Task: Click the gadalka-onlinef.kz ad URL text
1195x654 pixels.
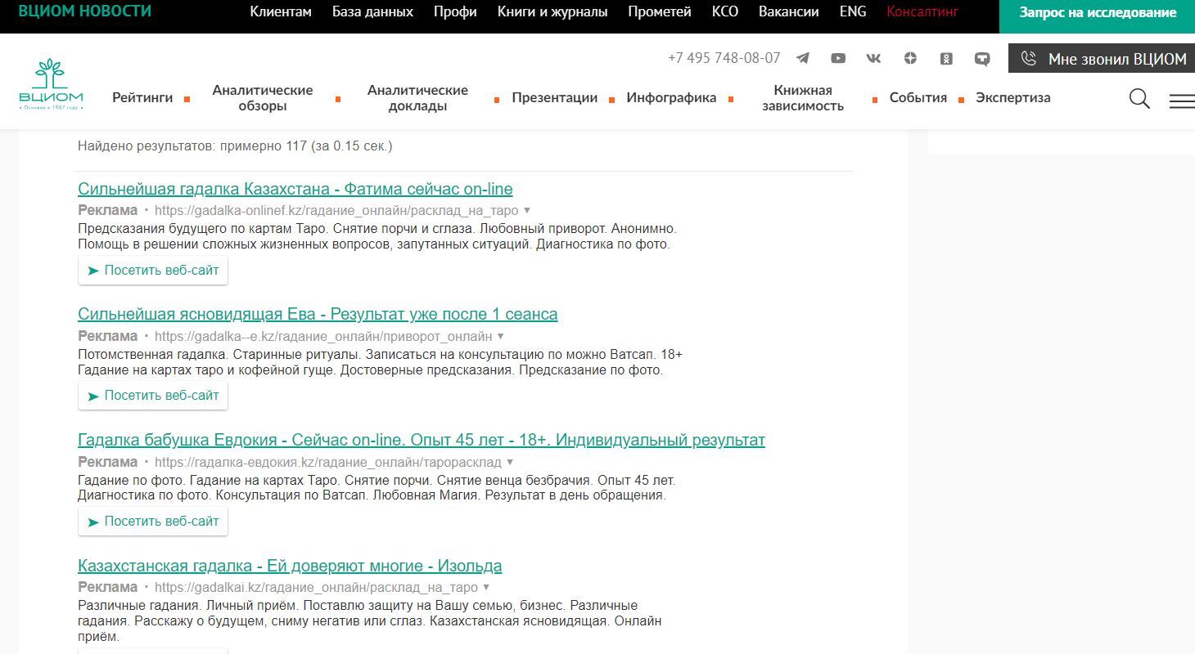Action: tap(336, 211)
